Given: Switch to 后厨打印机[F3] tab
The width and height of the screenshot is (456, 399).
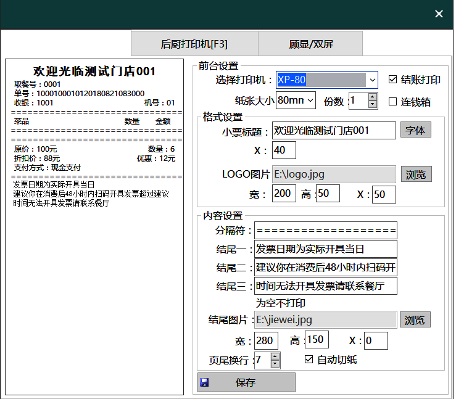Looking at the screenshot, I should coord(194,44).
